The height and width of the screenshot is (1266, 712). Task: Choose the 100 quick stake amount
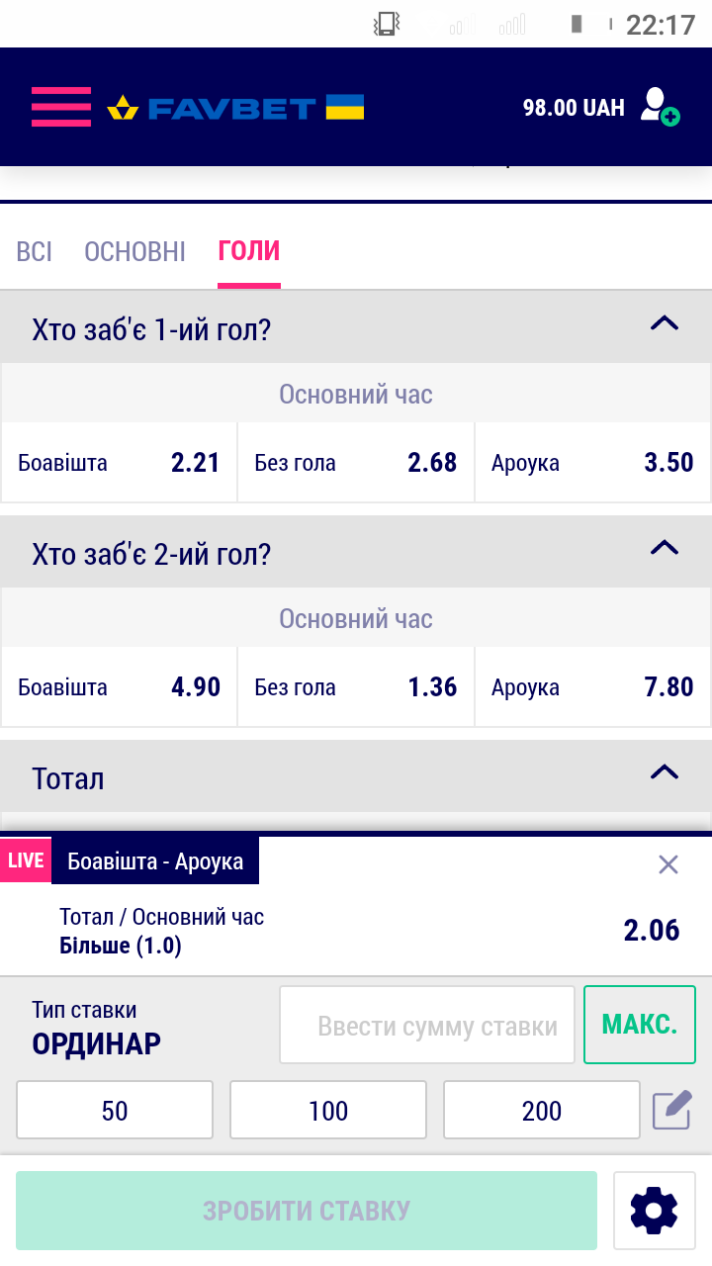[328, 1110]
